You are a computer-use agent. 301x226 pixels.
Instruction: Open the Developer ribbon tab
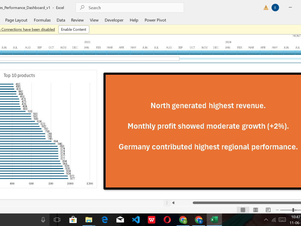114,20
